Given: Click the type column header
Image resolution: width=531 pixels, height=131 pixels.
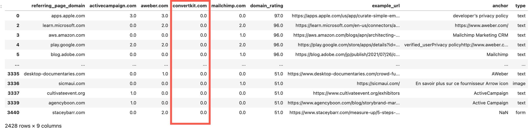Looking at the screenshot, I should tap(520, 6).
